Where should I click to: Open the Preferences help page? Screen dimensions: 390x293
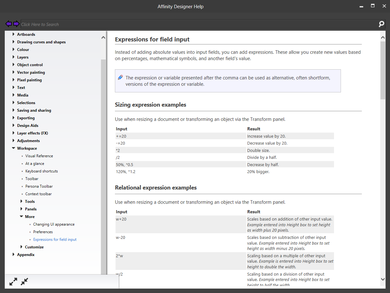[x=43, y=232]
